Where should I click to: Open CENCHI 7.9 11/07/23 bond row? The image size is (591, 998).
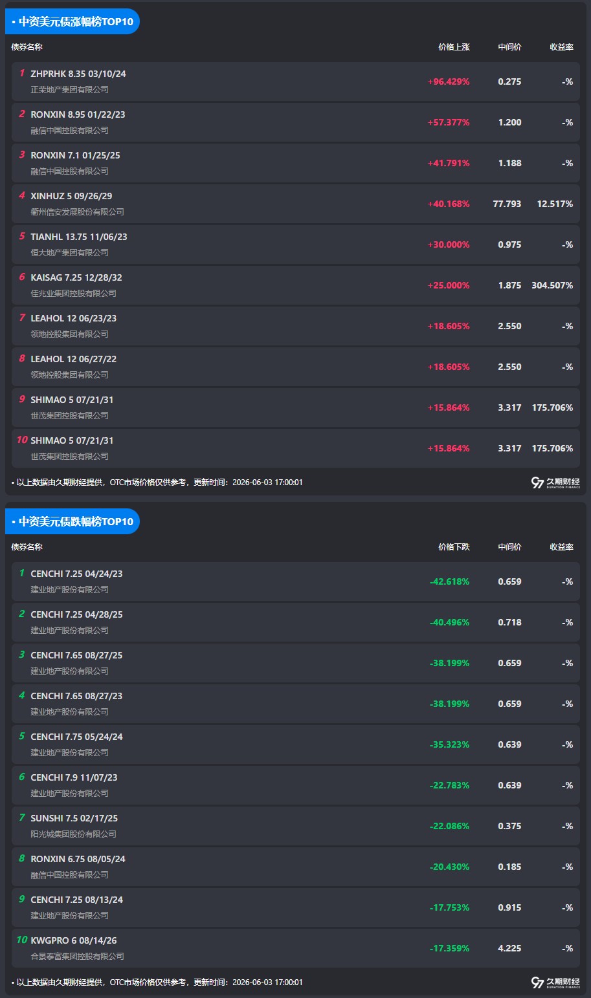(296, 785)
